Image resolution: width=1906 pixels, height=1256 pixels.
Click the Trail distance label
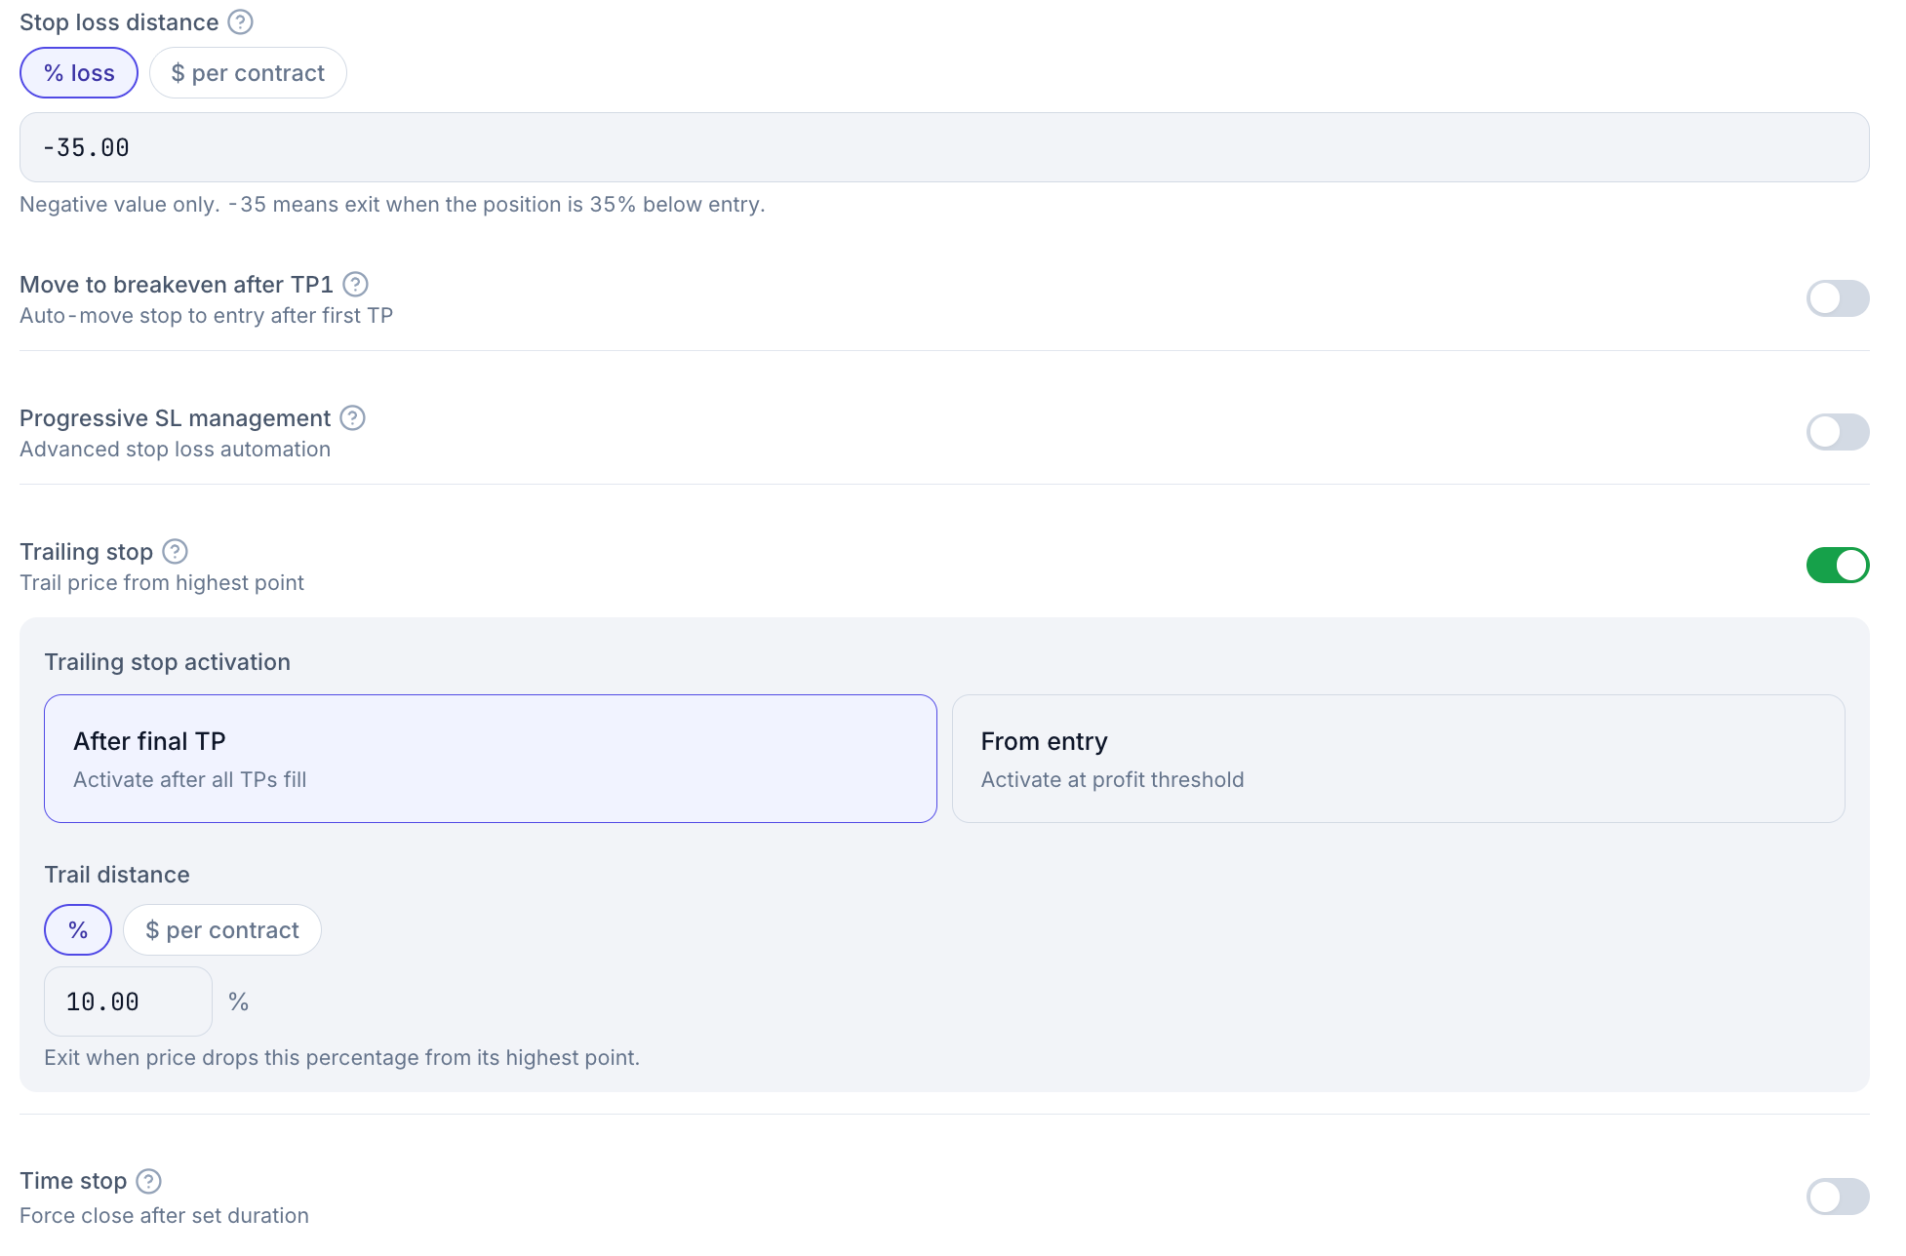tap(117, 875)
